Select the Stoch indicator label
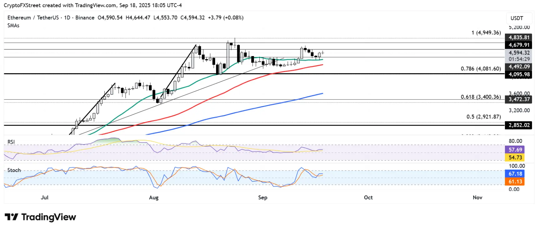 click(x=14, y=170)
